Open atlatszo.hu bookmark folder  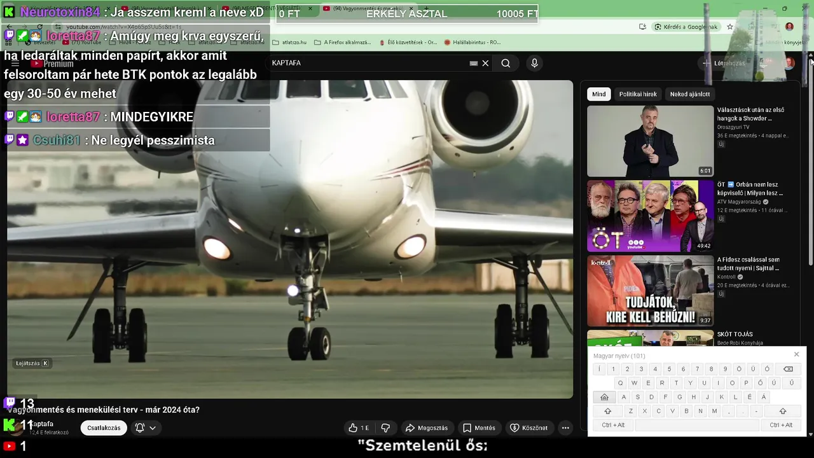point(290,42)
